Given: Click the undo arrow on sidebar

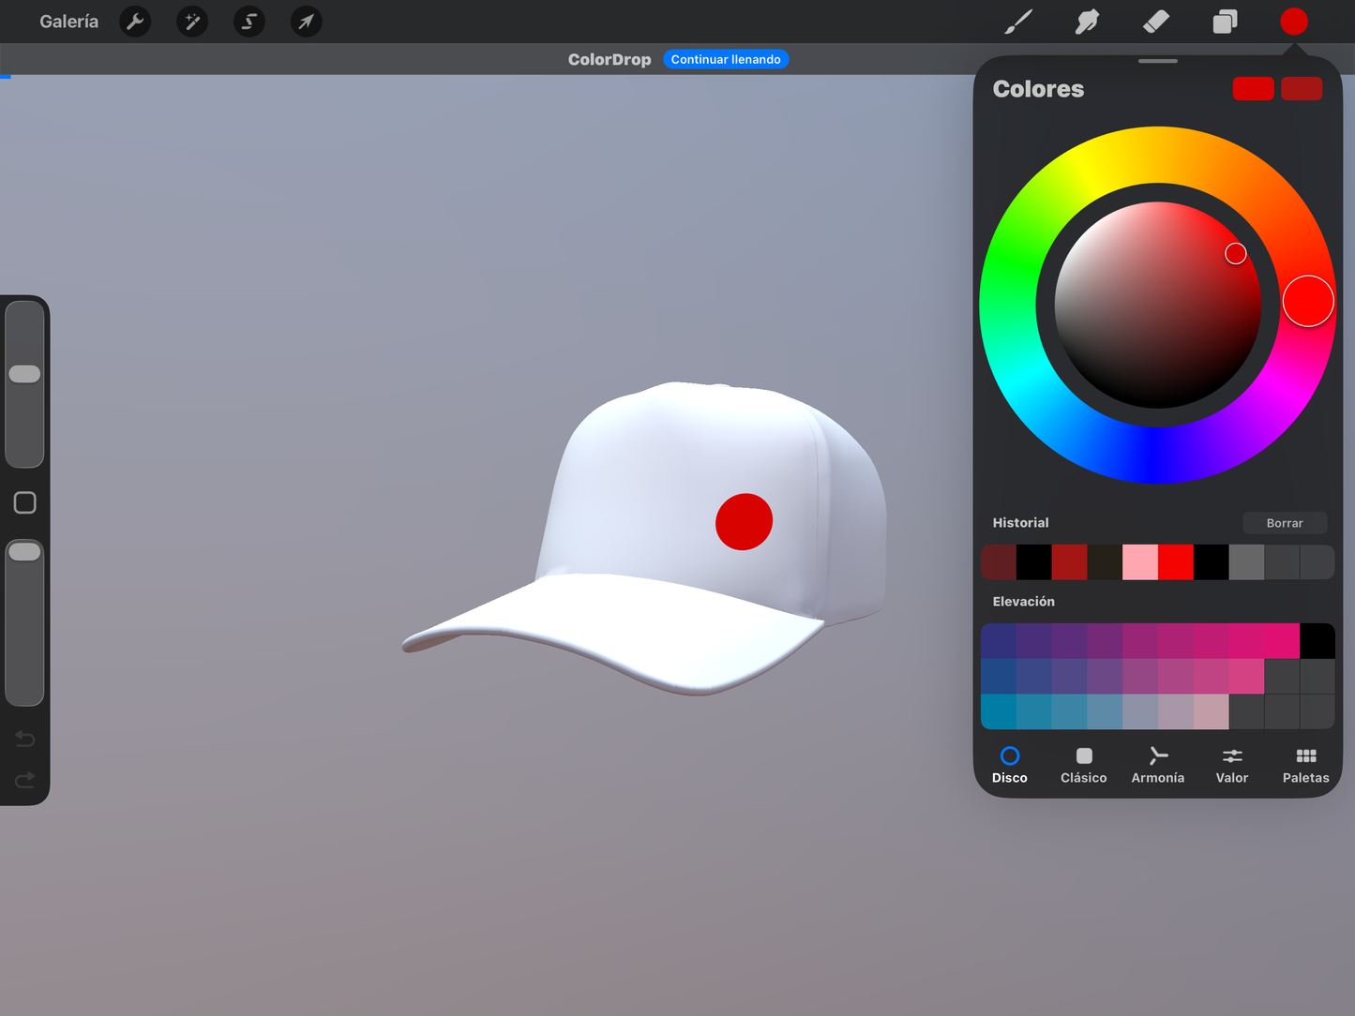Looking at the screenshot, I should click(25, 740).
